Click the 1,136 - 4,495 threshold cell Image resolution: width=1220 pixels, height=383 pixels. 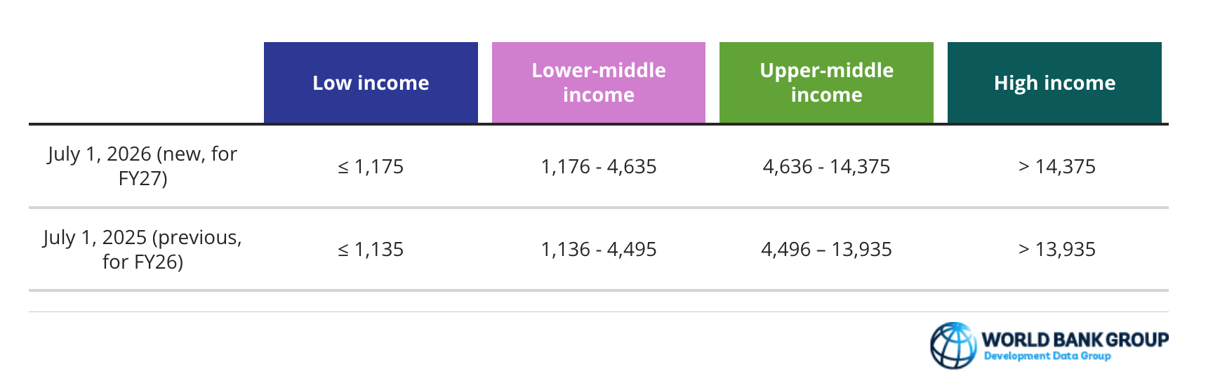[599, 249]
